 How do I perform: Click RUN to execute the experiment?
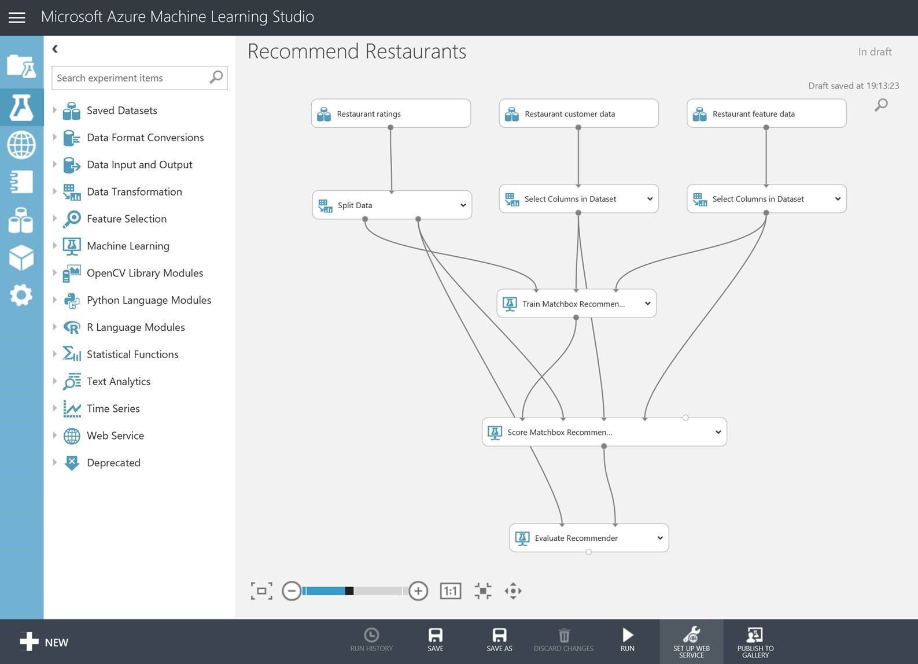[628, 641]
